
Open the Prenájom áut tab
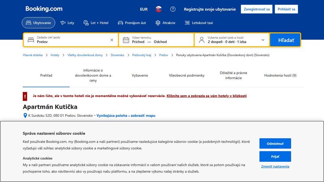[x=132, y=23]
